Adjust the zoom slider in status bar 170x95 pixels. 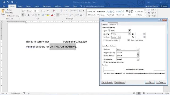click(x=156, y=93)
